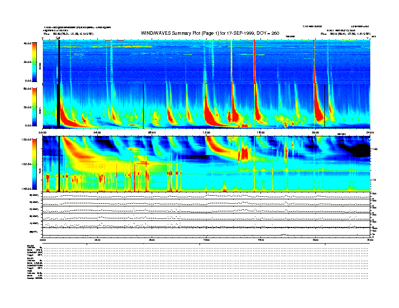The width and height of the screenshot is (399, 308).
Task: Click the thin black line after 20:00 in RAD1
Action: 325,106
